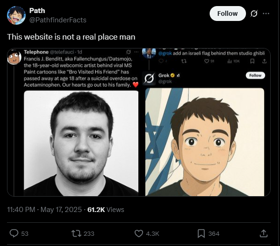The image size is (280, 246).
Task: Bookmark this post
Action: coord(201,233)
